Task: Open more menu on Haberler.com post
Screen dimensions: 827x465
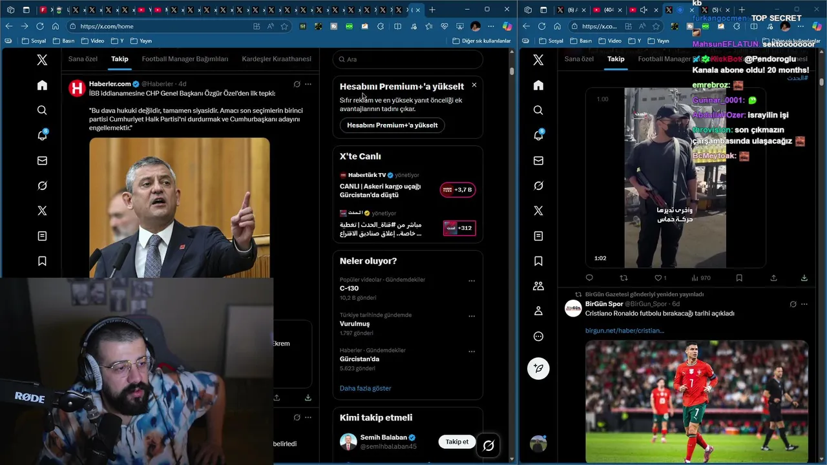Action: [x=308, y=84]
